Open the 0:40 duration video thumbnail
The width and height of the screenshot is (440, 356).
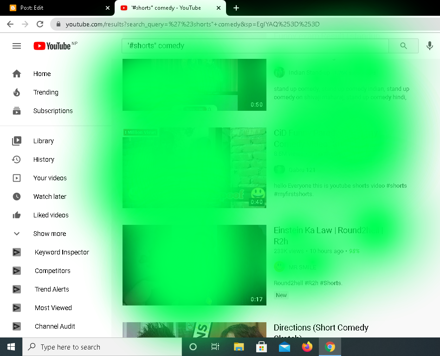pyautogui.click(x=194, y=168)
